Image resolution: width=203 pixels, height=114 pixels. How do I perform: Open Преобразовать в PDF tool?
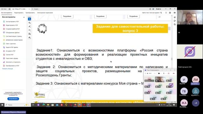coord(11,66)
